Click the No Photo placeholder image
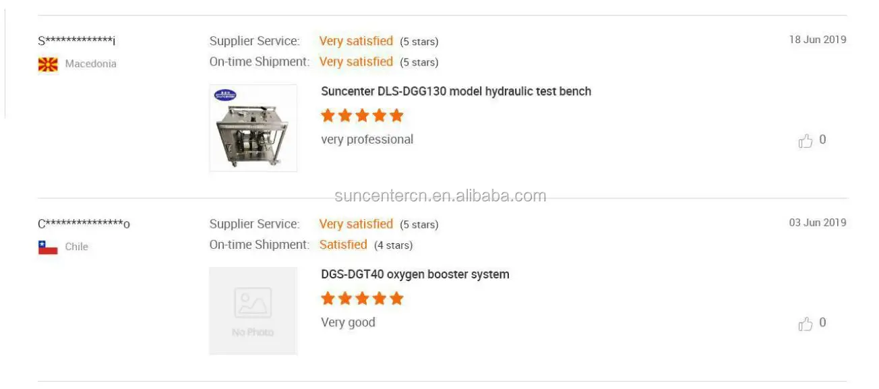 (x=253, y=311)
